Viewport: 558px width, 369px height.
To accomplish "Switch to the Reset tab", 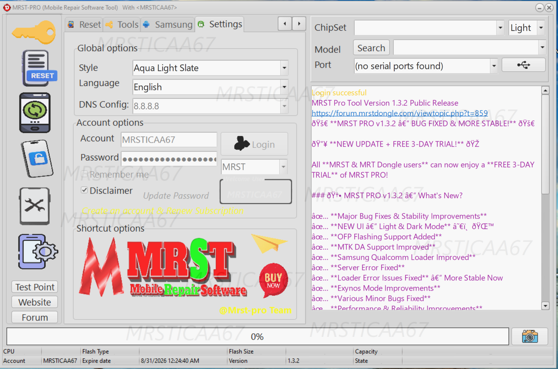I will pyautogui.click(x=84, y=24).
